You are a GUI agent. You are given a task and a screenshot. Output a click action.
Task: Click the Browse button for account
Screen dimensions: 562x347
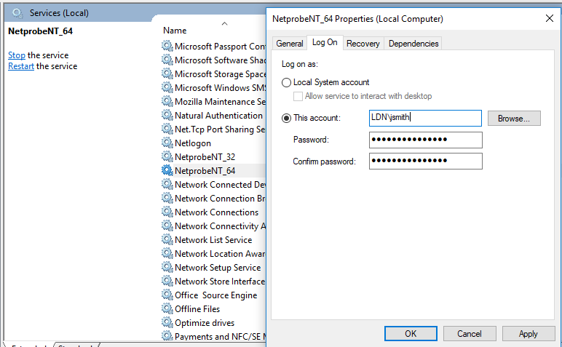pos(514,118)
